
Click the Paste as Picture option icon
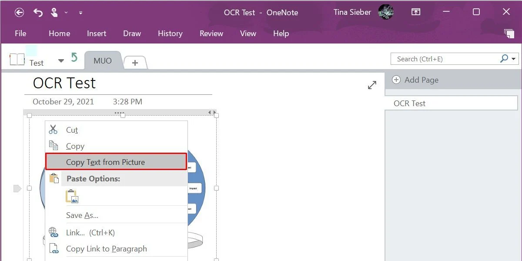click(72, 197)
